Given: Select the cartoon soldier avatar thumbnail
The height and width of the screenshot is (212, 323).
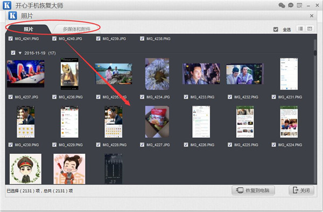Looking at the screenshot, I should point(25,169).
